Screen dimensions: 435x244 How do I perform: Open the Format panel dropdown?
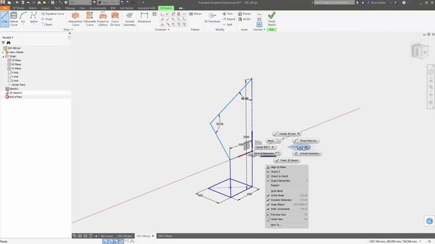click(259, 29)
